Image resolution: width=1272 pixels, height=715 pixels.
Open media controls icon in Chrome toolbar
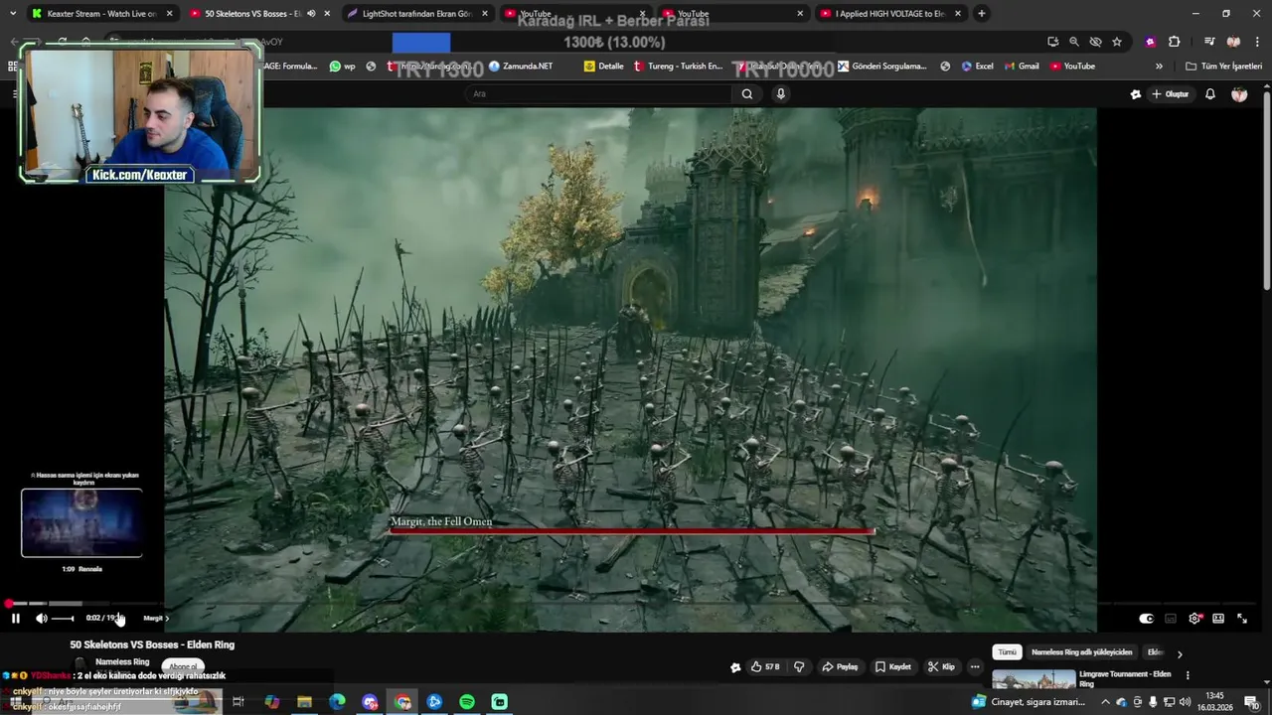[x=1209, y=42]
